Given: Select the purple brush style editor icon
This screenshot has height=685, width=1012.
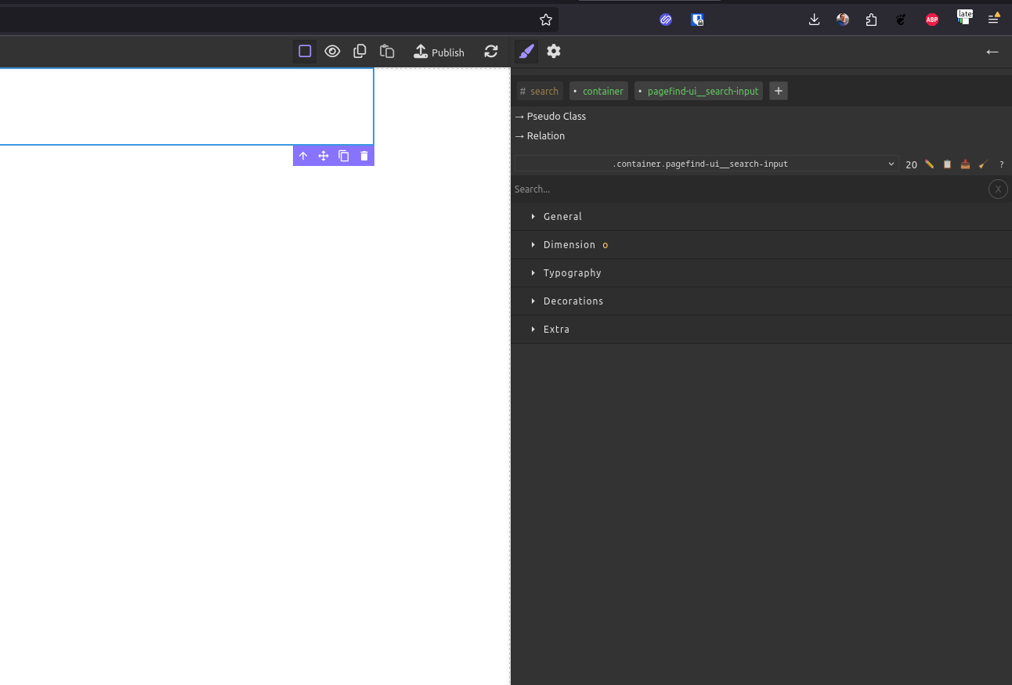Looking at the screenshot, I should click(526, 51).
